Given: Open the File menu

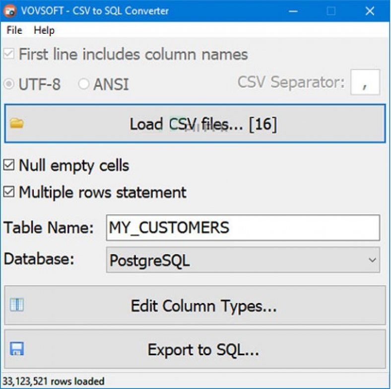Looking at the screenshot, I should (14, 30).
